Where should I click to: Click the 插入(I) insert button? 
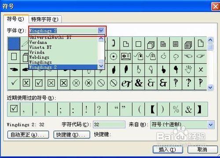[x=168, y=150]
